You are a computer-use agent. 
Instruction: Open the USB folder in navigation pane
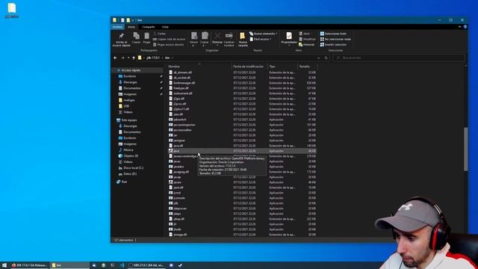(x=126, y=106)
